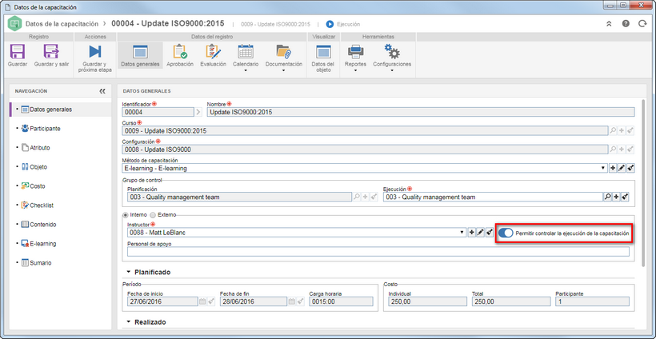Select Datos generales in navigation panel
This screenshot has height=339, width=656.
point(60,110)
